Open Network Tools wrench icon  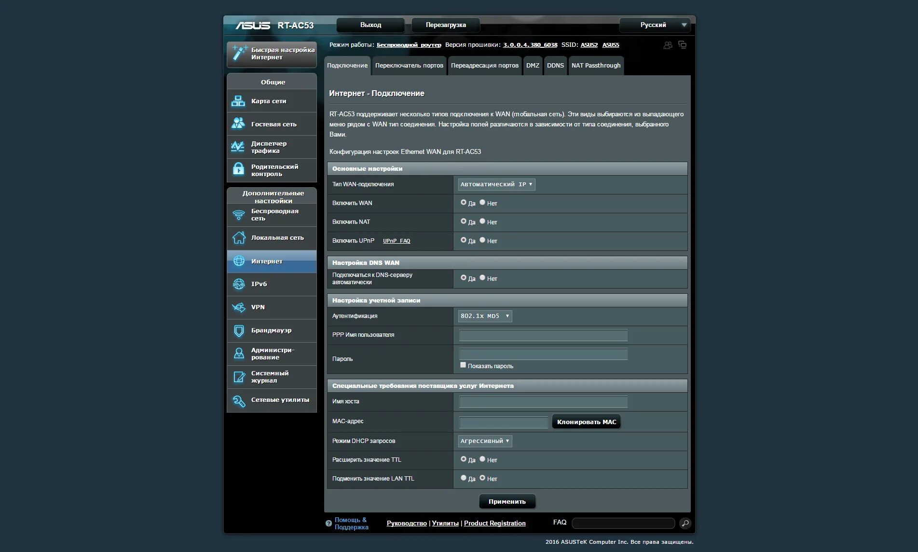click(x=239, y=400)
